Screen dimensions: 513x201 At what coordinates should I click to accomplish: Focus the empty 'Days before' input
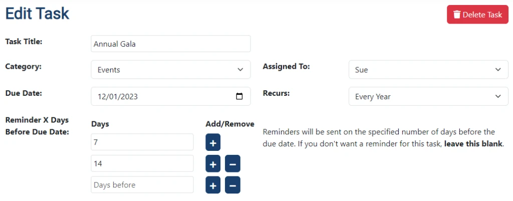(142, 185)
